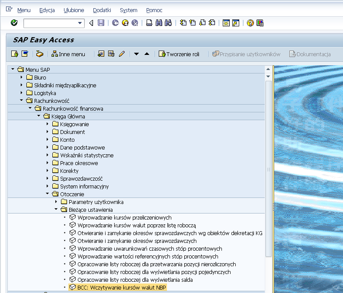Collapse the Menu SAP root node
The height and width of the screenshot is (293, 343).
click(x=13, y=69)
